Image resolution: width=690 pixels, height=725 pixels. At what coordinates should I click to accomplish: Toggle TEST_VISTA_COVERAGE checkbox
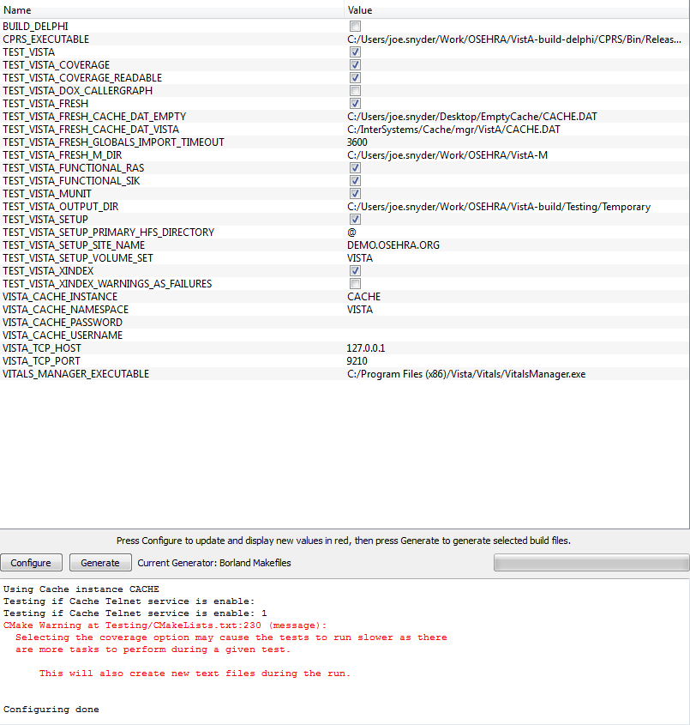click(355, 65)
